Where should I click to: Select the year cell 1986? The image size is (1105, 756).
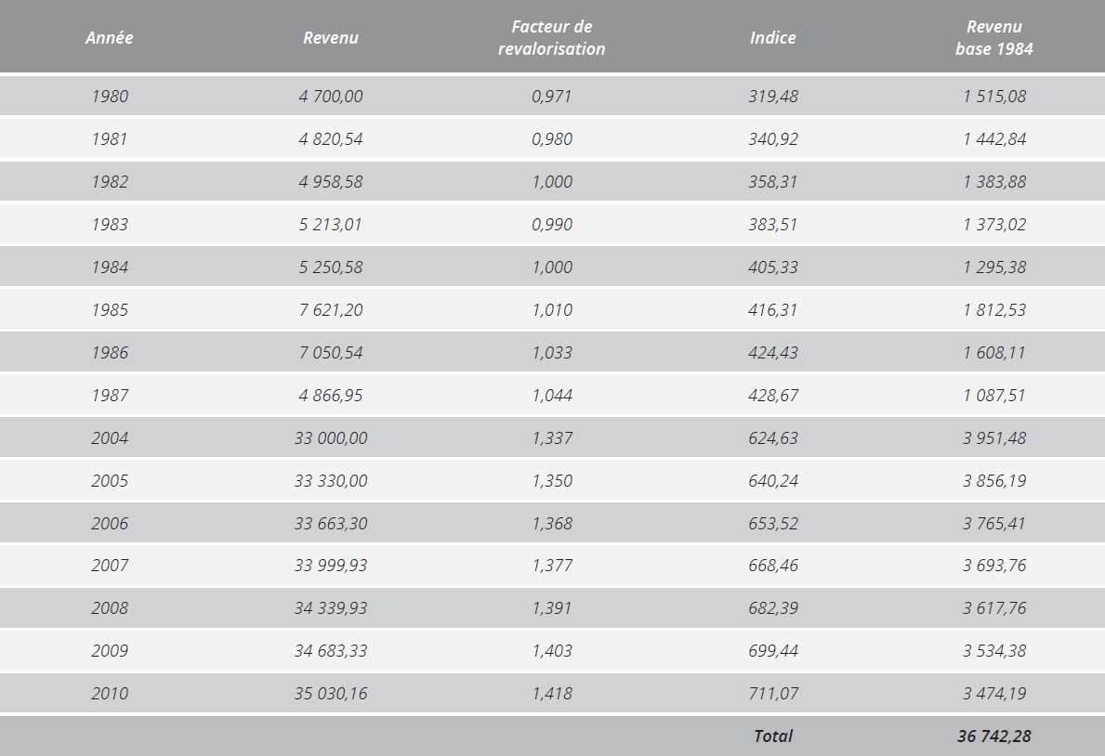[110, 352]
